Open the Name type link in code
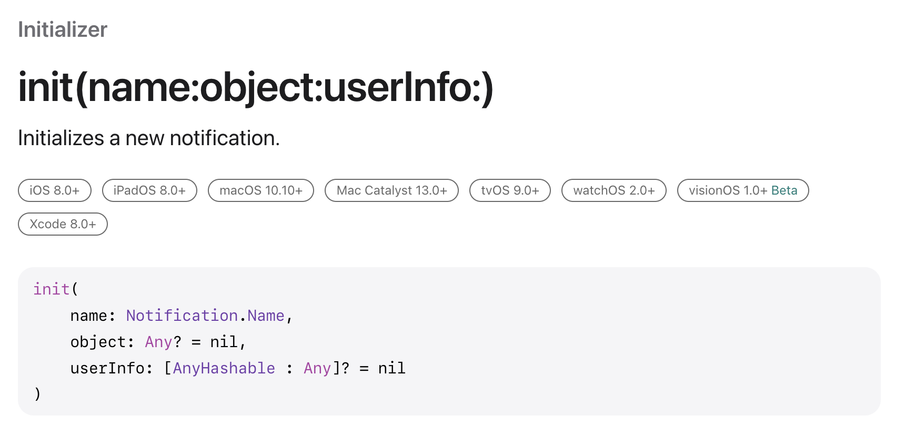This screenshot has height=446, width=905. pyautogui.click(x=266, y=316)
